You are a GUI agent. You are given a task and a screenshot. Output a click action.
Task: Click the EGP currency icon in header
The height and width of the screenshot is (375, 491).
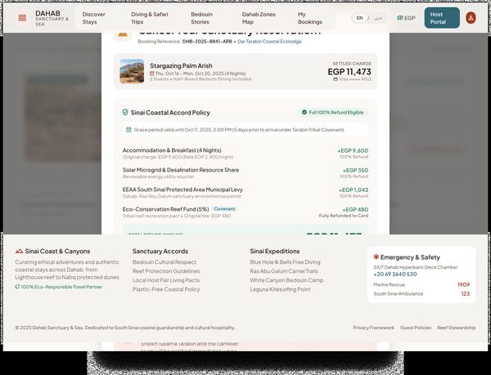tap(399, 18)
